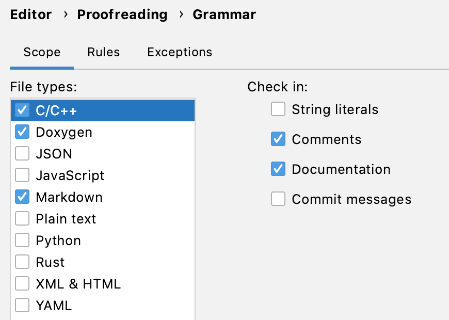Enable grammar checking for JSON

(x=22, y=153)
